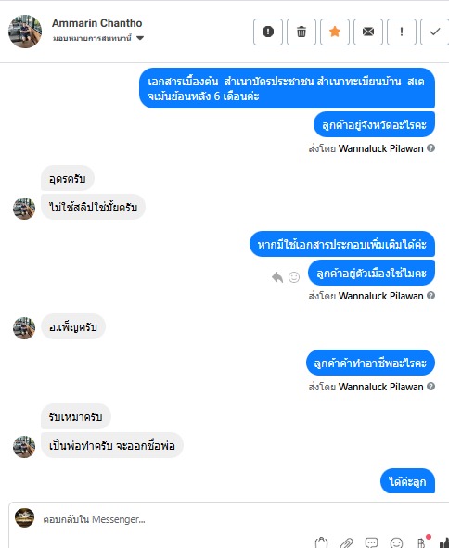449x548 pixels.
Task: Mark conversation unread with envelope icon
Action: [368, 32]
